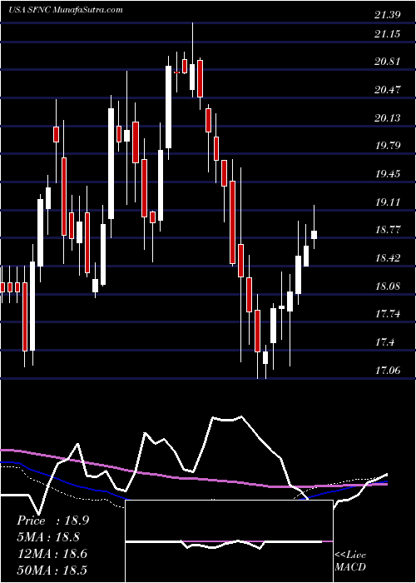Screen dimensions: 416x583
Task: Click the 19.11 price axis label
Action: (388, 202)
